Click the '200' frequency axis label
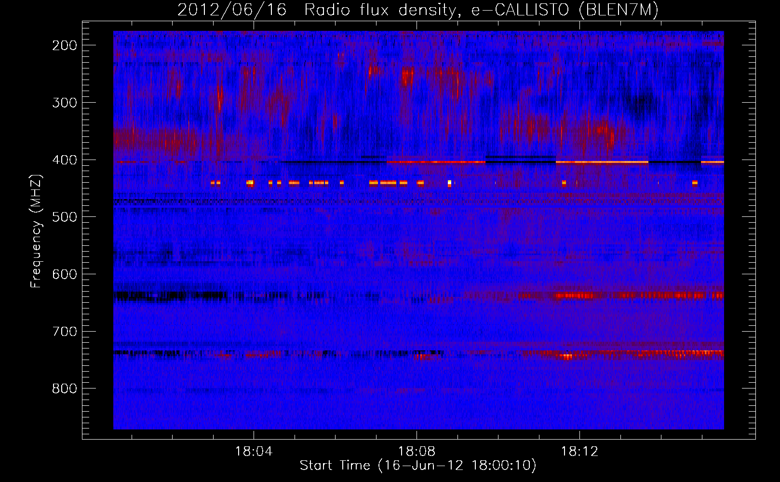This screenshot has width=780, height=482. 64,45
